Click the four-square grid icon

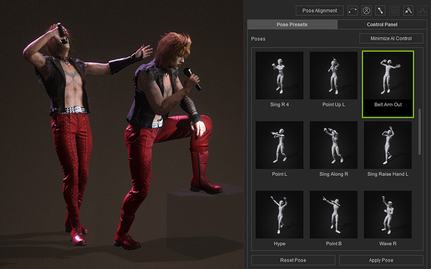pyautogui.click(x=395, y=10)
